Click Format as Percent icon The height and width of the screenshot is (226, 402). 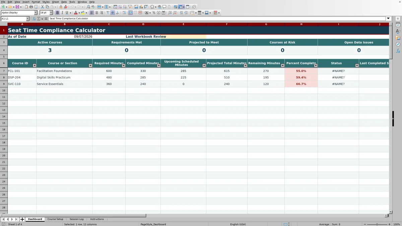154,13
